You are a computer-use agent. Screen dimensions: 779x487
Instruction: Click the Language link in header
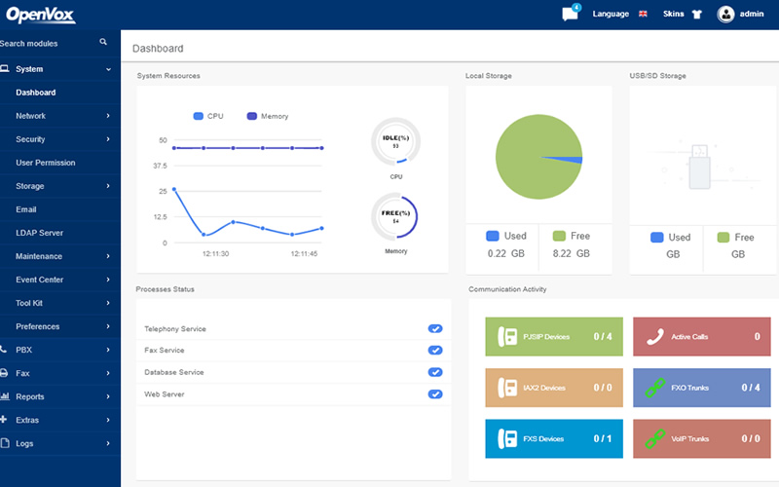tap(611, 14)
